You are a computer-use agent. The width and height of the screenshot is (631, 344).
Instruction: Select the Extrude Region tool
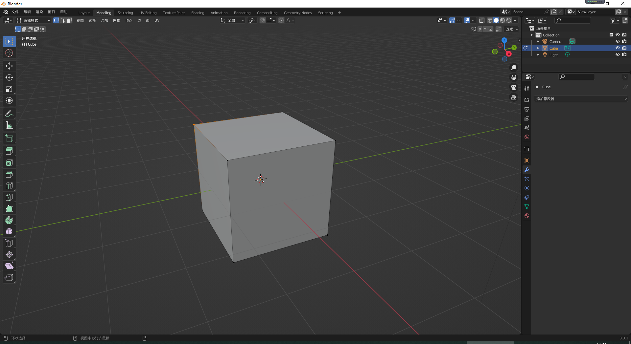(9, 151)
